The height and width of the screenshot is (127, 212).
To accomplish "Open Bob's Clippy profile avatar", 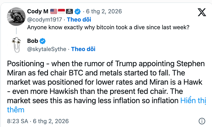I will 17,45.
